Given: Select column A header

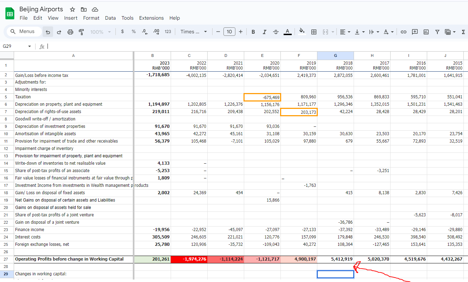Looking at the screenshot, I should point(73,55).
